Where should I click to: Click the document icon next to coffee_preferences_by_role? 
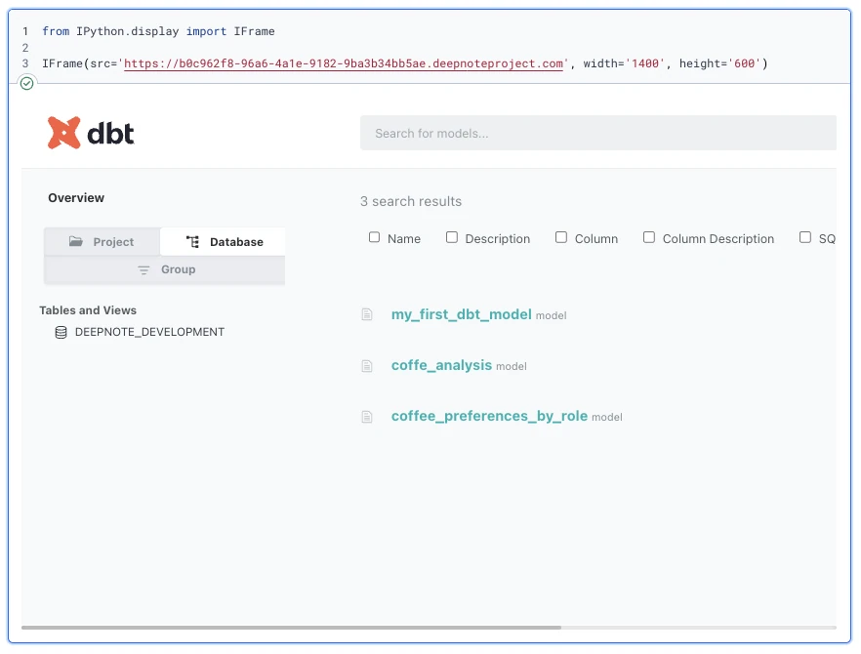click(x=367, y=417)
